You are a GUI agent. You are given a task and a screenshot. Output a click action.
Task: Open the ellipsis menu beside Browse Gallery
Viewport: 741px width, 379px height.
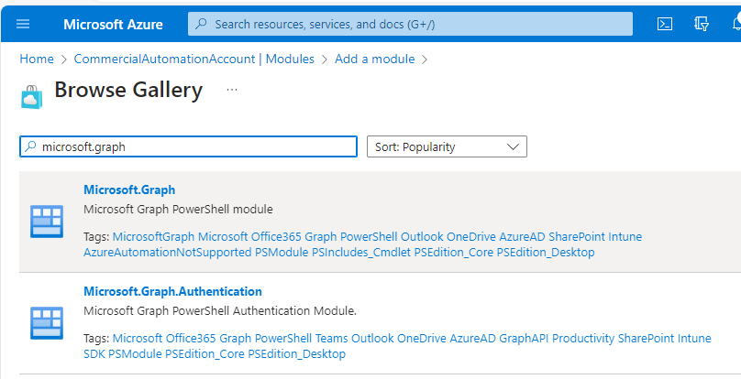[232, 90]
